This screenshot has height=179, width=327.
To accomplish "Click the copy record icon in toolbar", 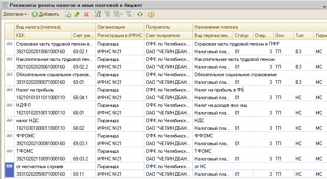I will (x=68, y=14).
